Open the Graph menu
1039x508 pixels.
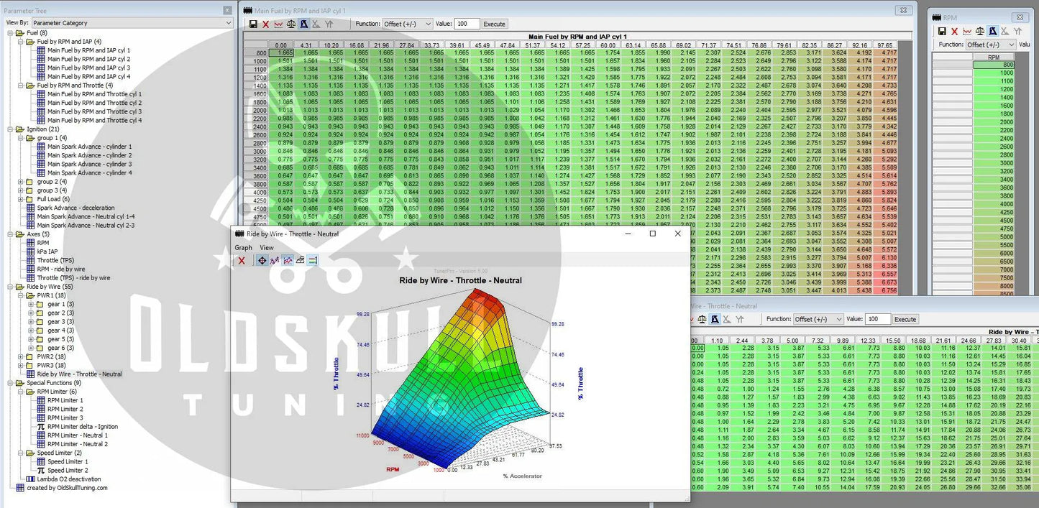[x=243, y=247]
